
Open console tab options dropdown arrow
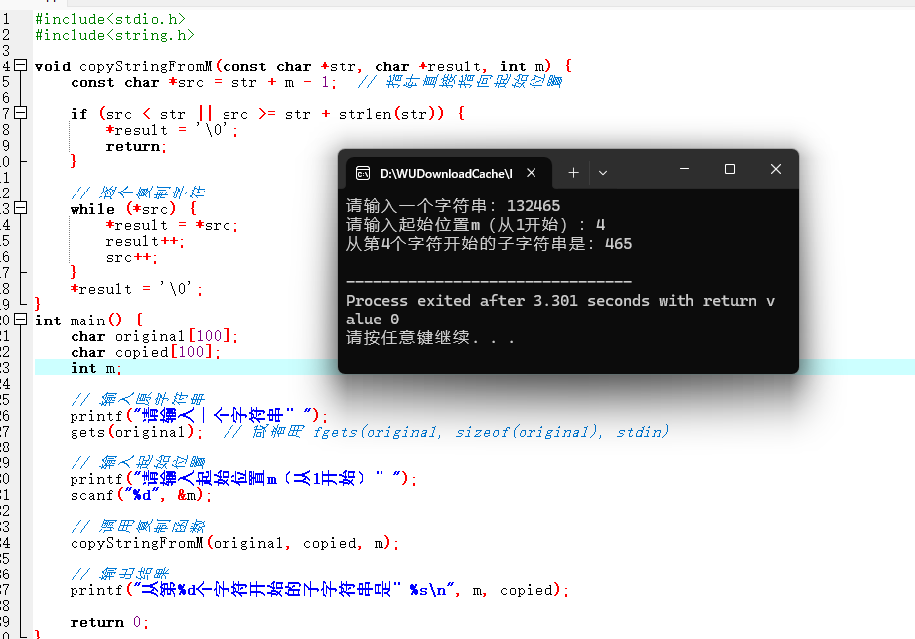coord(603,172)
